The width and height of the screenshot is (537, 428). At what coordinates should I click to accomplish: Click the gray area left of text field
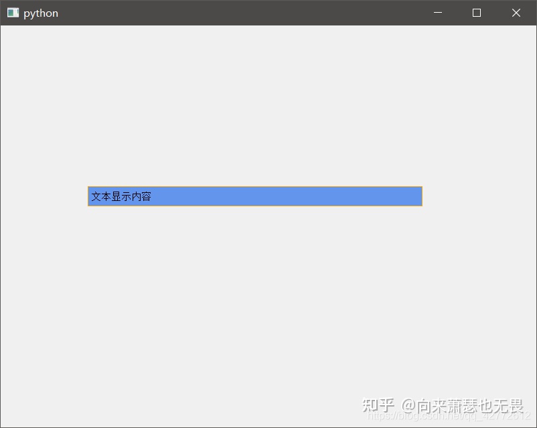[x=44, y=196]
